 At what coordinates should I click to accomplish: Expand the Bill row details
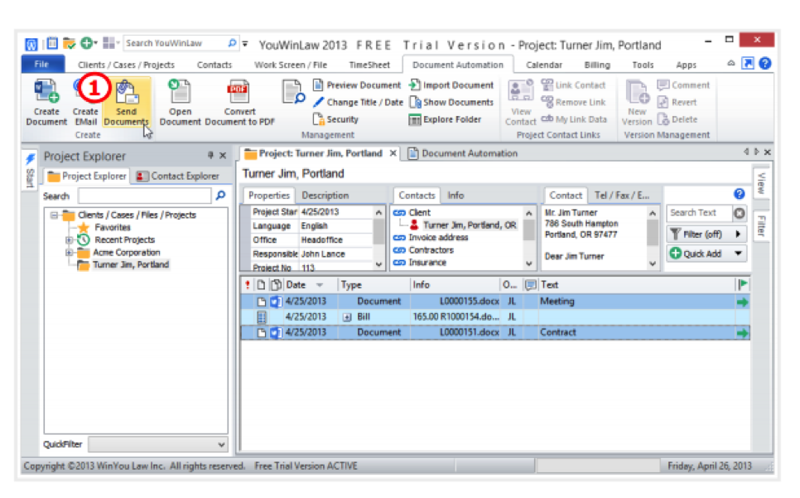tap(347, 317)
